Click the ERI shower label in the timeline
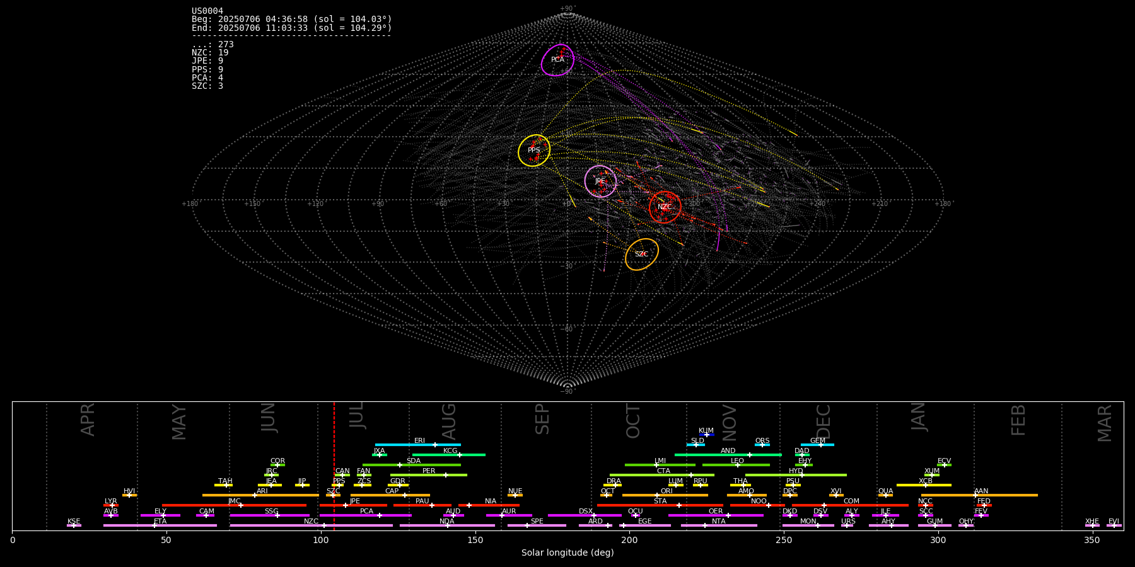Image resolution: width=1135 pixels, height=567 pixels. (x=419, y=441)
